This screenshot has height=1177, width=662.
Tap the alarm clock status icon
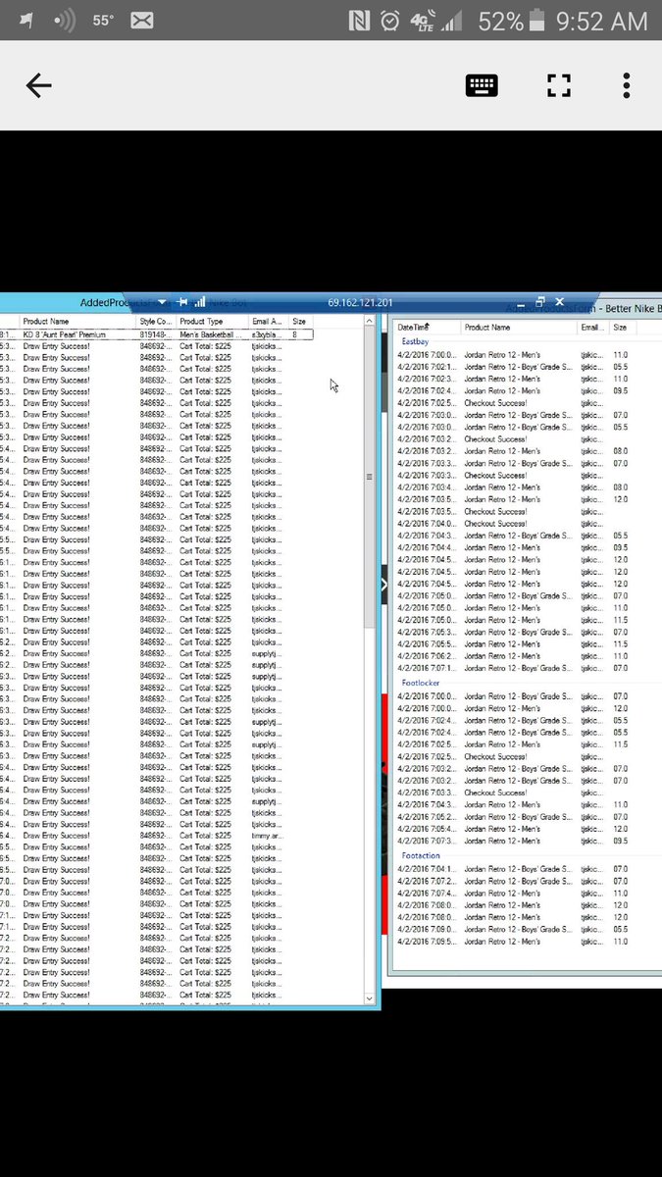[x=389, y=21]
